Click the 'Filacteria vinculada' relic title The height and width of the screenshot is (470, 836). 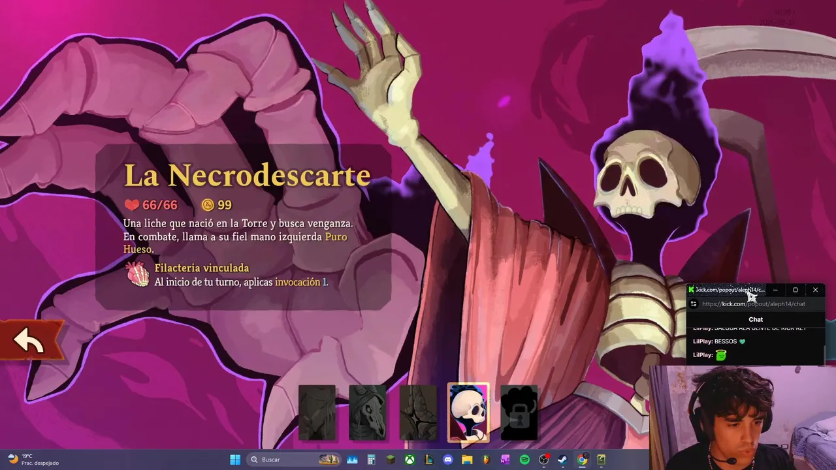202,268
